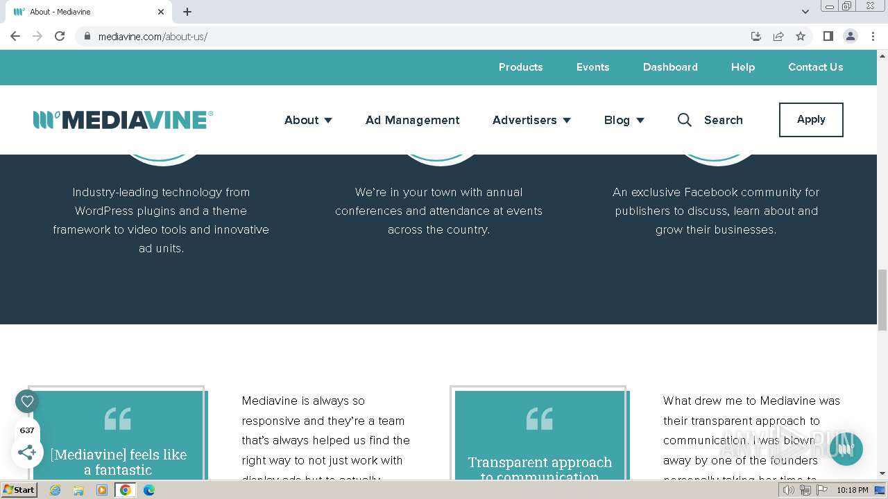
Task: Click the Apply button
Action: (811, 120)
